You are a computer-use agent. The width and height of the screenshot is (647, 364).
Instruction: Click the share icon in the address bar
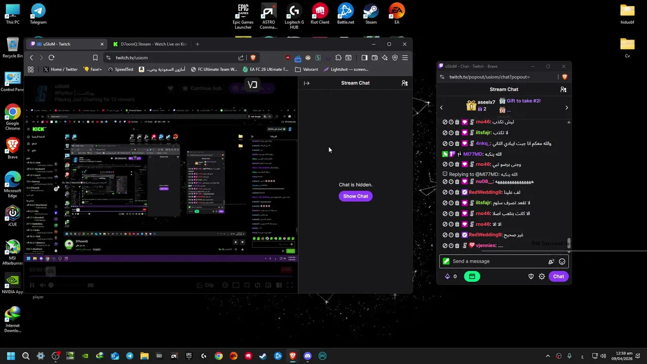click(241, 58)
